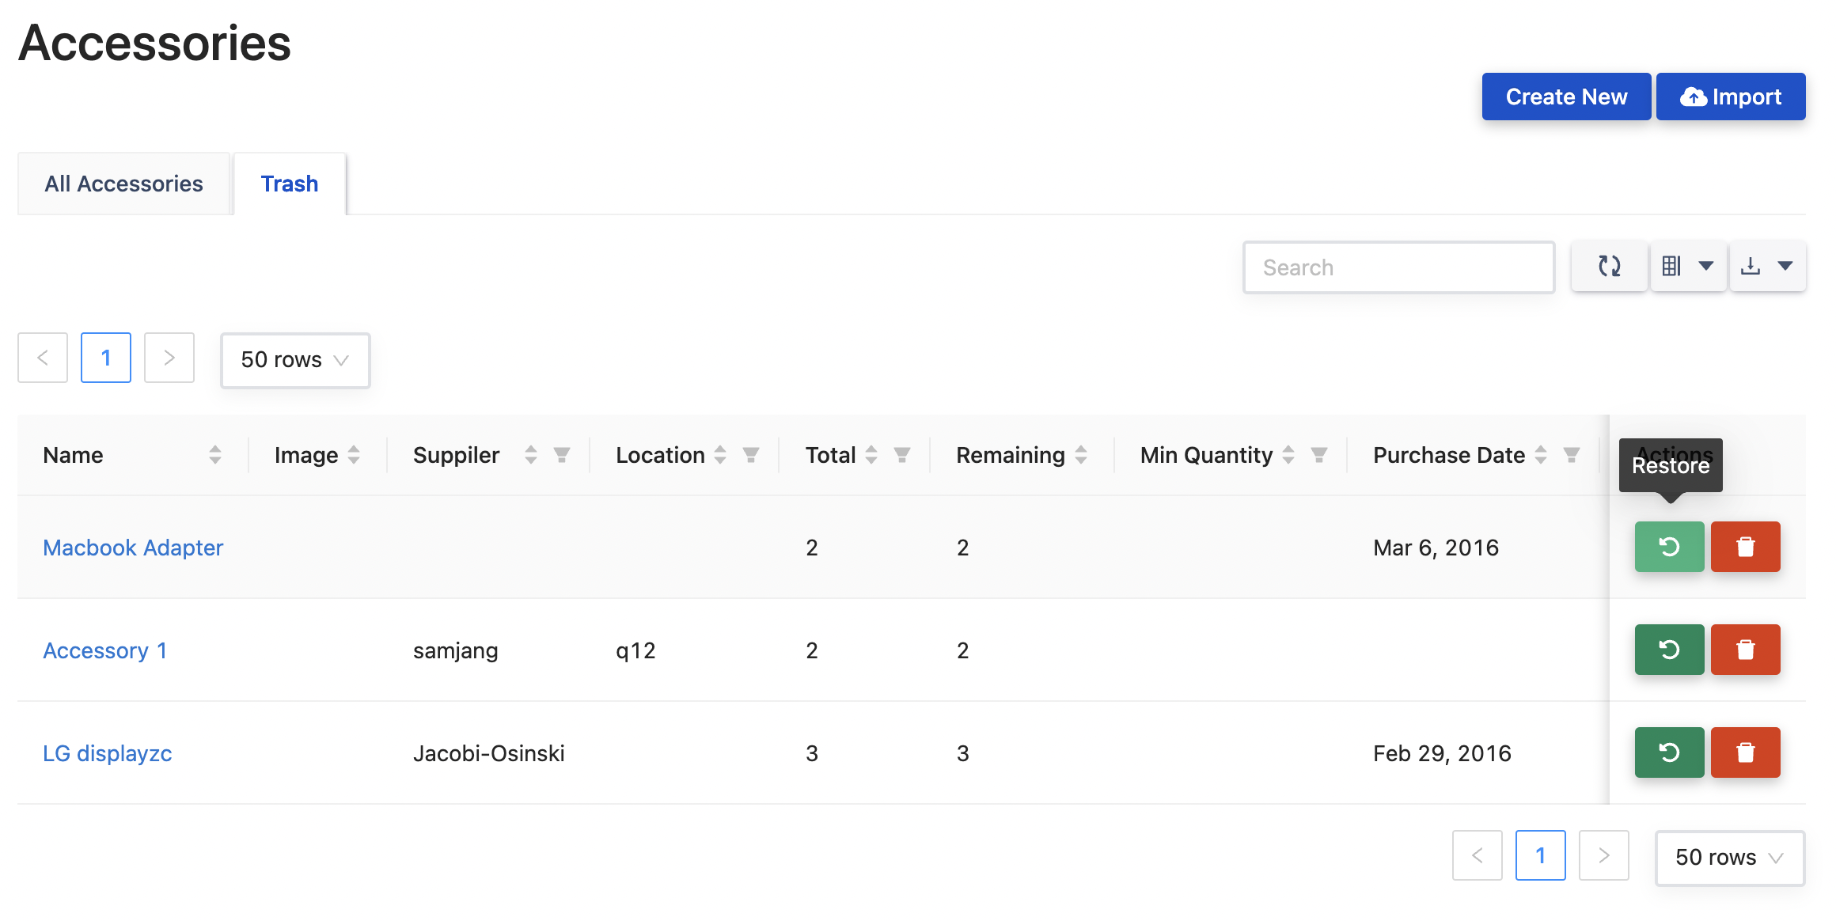1836x921 pixels.
Task: Open column visibility dropdown
Action: click(1688, 267)
